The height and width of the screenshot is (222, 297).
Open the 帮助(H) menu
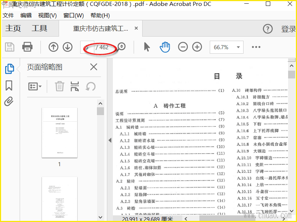tap(100, 15)
